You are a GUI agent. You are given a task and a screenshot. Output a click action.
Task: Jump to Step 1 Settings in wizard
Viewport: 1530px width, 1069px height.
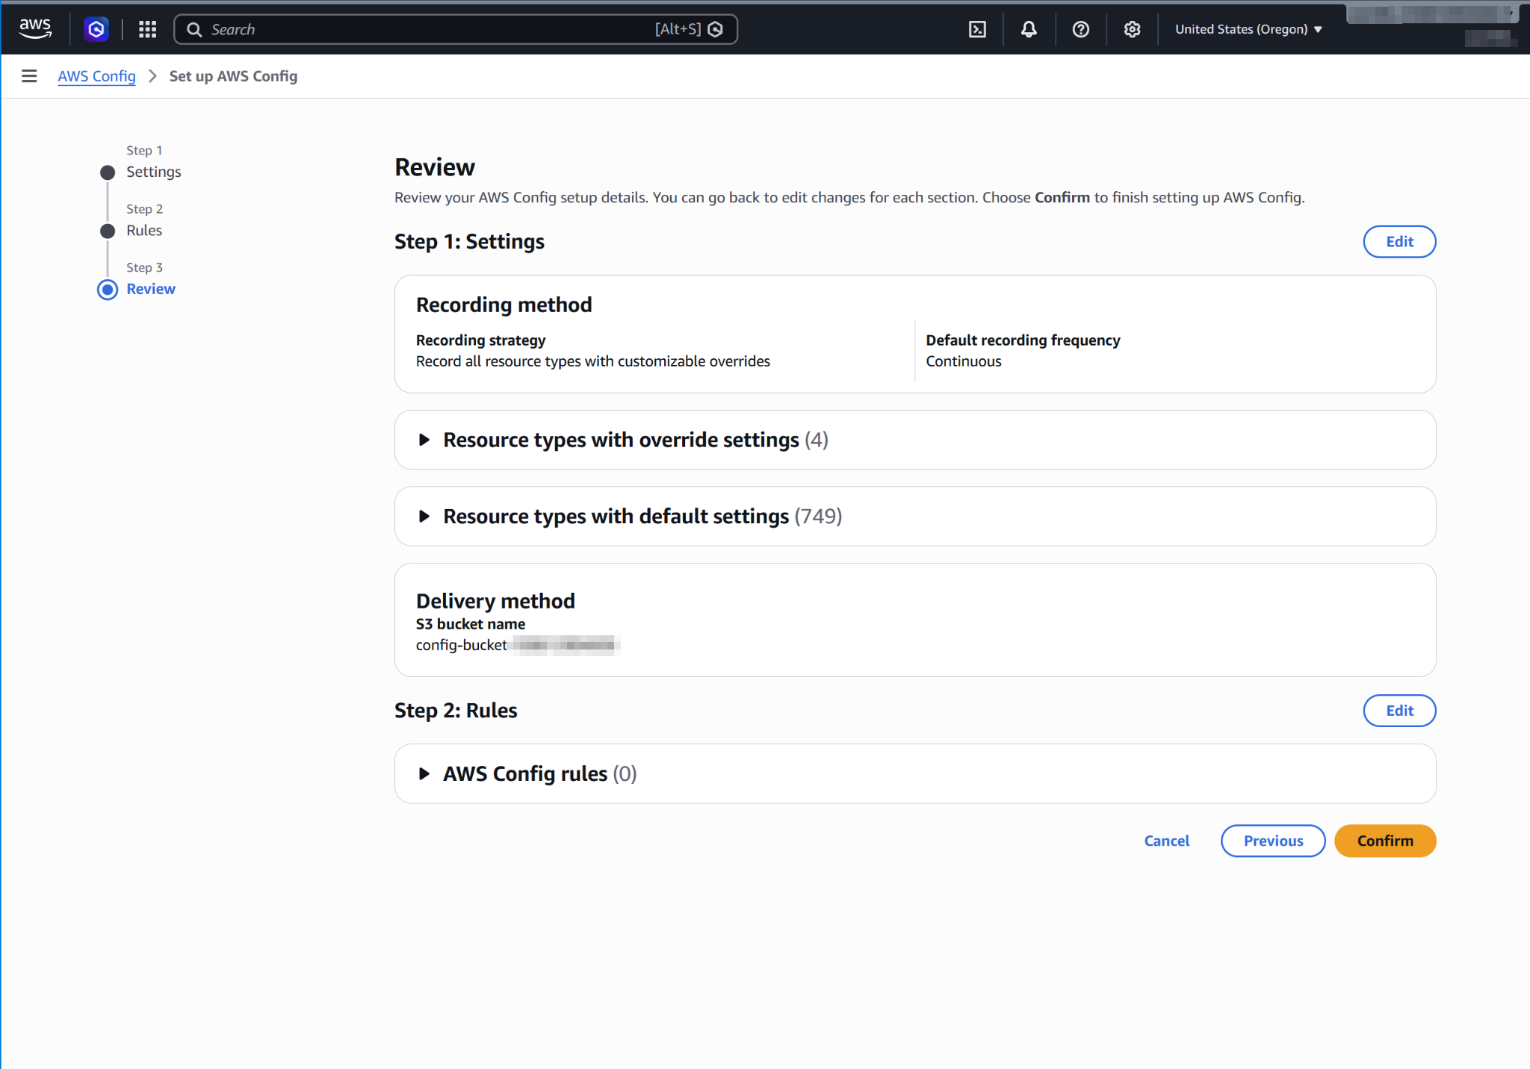(x=153, y=172)
